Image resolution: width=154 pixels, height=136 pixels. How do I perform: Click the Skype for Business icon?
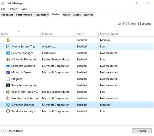pos(8,105)
